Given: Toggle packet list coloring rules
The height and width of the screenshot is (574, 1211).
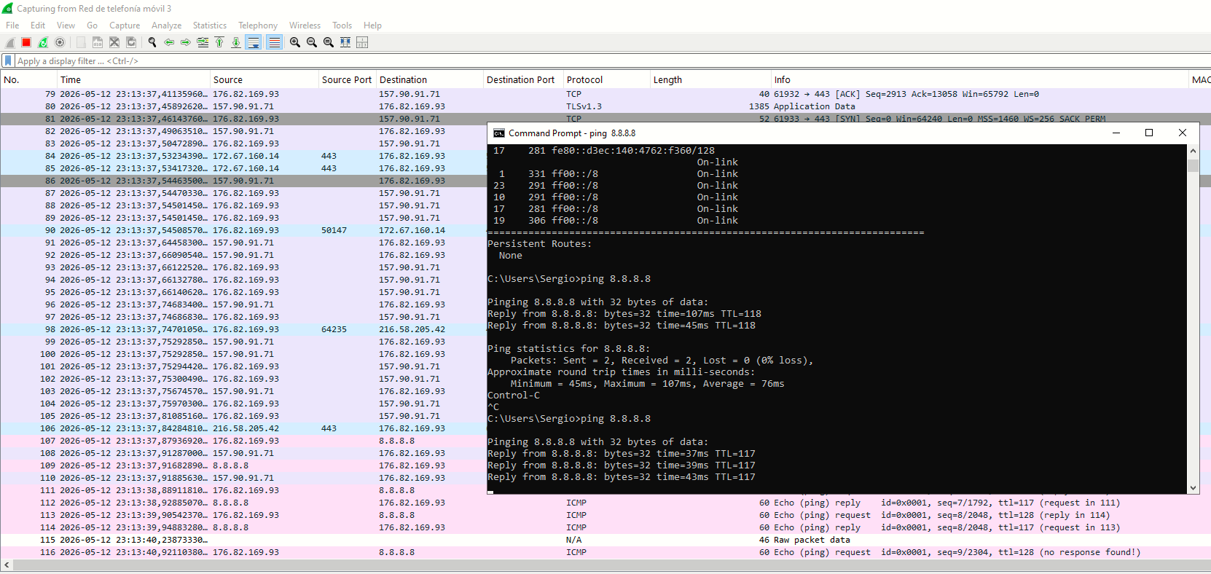Looking at the screenshot, I should coord(274,42).
